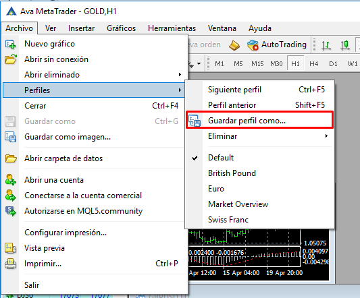Click the Abrir carpeta de datos folder icon

pos(11,158)
